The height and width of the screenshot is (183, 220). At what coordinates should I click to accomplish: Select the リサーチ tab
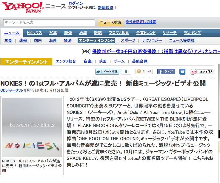(170, 33)
